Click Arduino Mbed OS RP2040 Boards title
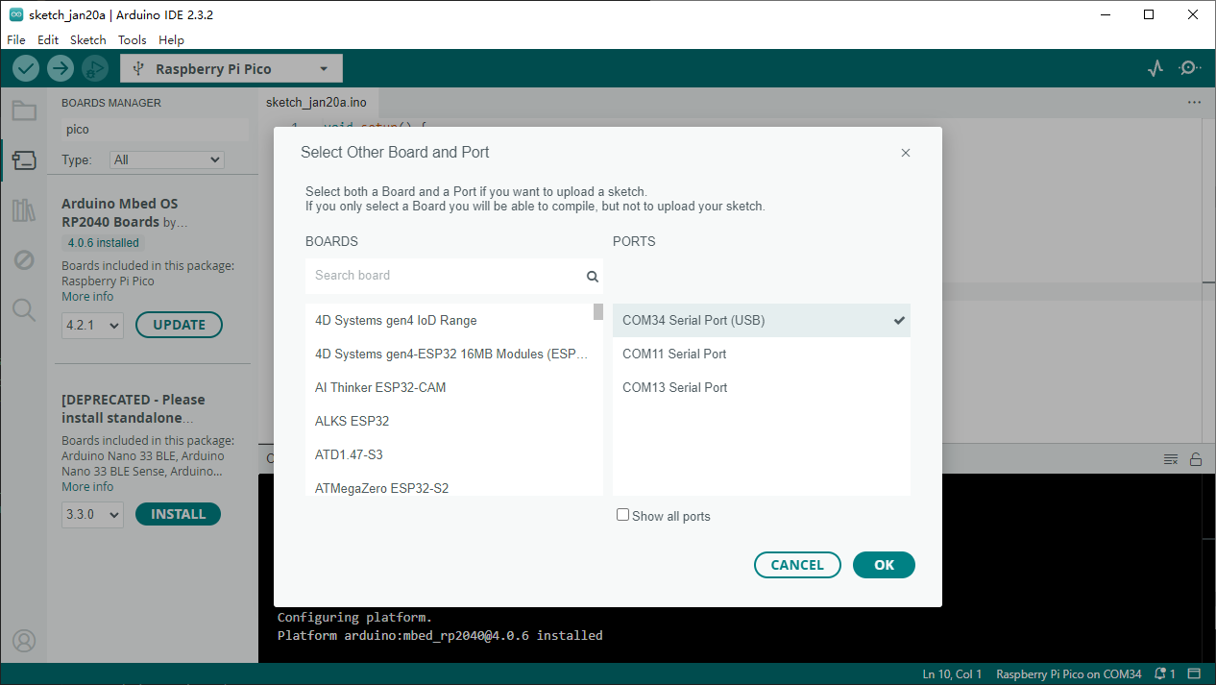This screenshot has width=1216, height=685. tap(120, 213)
